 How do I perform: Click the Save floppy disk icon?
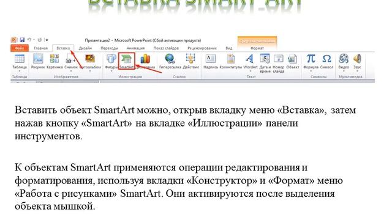click(22, 40)
